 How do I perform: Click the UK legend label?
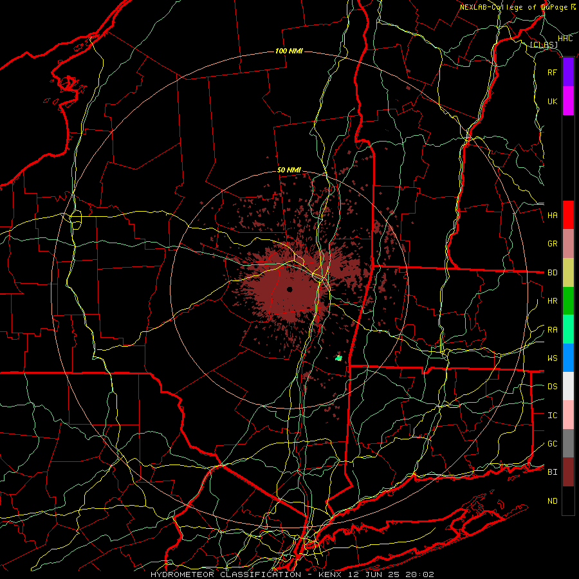(x=552, y=101)
